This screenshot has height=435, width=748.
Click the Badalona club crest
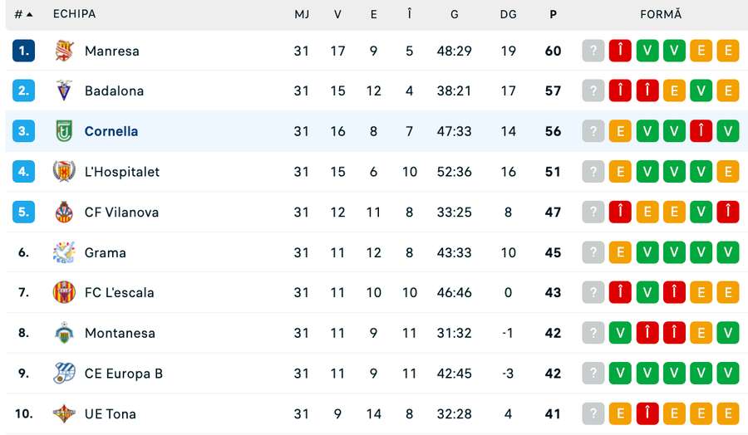64,91
